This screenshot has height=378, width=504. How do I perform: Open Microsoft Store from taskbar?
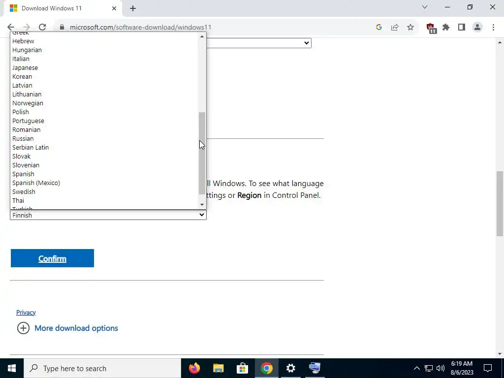tap(242, 368)
